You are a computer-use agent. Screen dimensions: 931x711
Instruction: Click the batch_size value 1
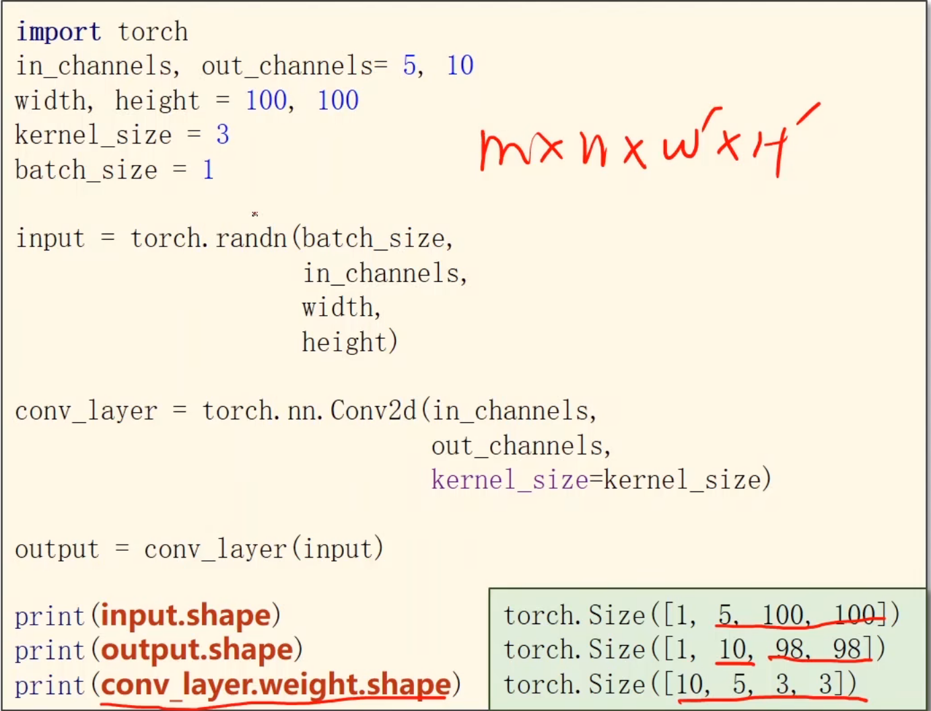coord(208,170)
